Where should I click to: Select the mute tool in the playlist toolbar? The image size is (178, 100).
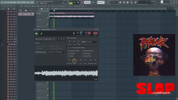33,6
